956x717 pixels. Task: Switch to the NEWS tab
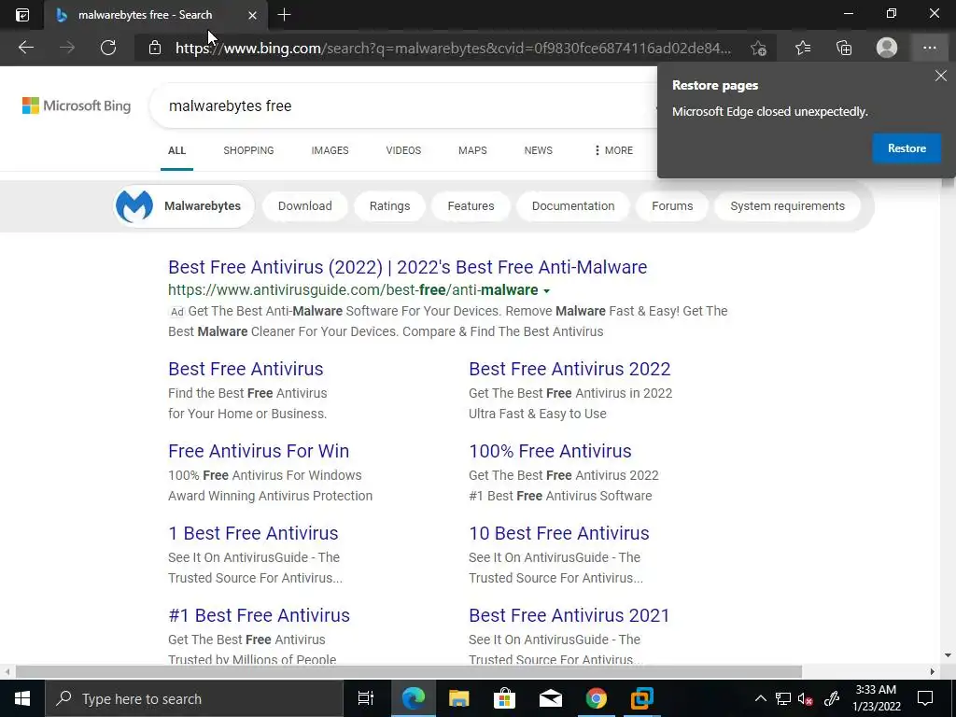point(539,150)
